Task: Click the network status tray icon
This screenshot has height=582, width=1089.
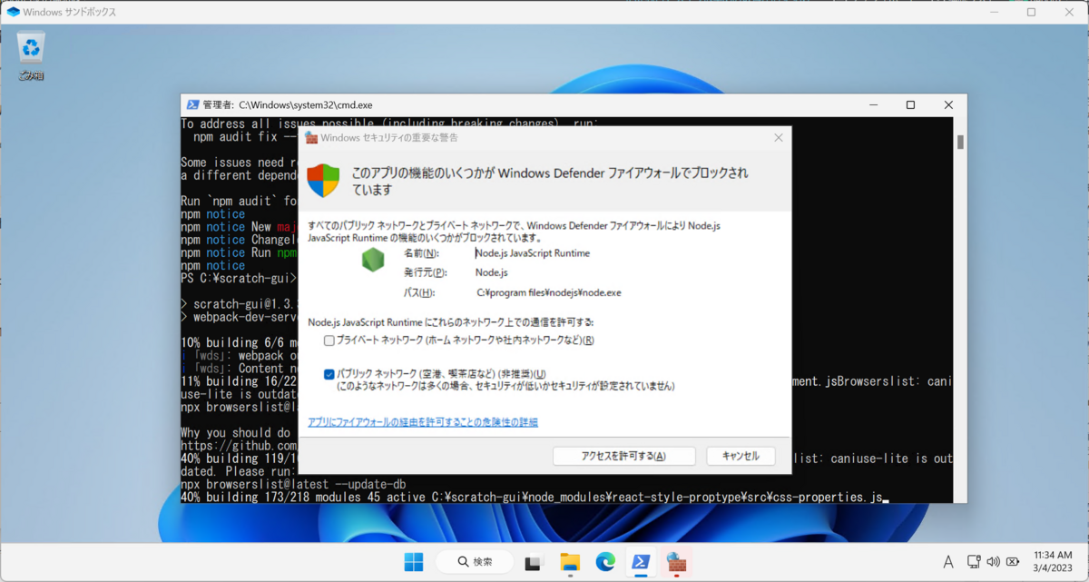Action: (x=975, y=562)
